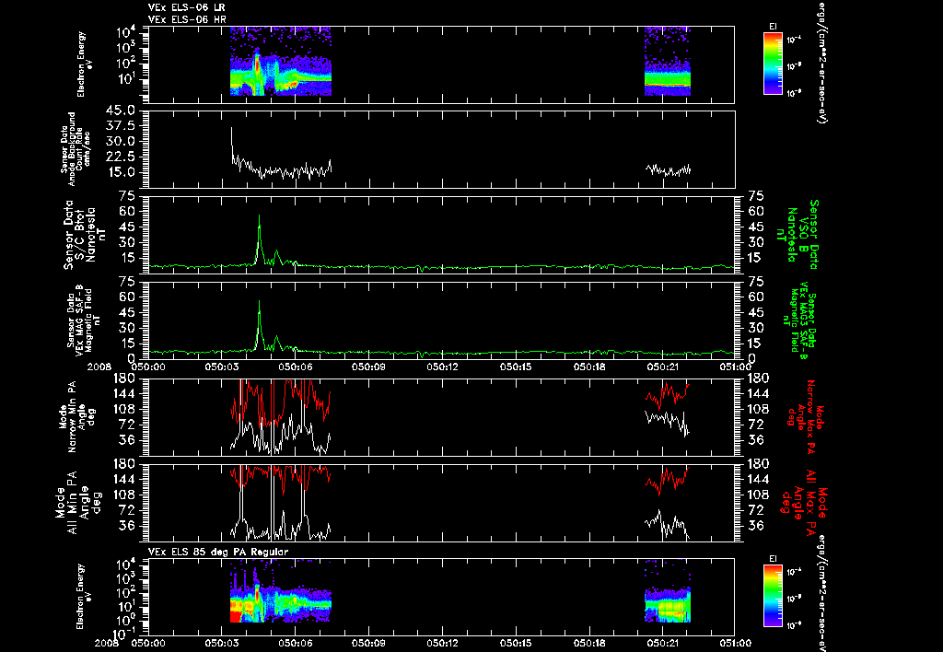Image resolution: width=943 pixels, height=652 pixels.
Task: Click the 050:03 label under the magnetic field panel
Action: click(221, 367)
